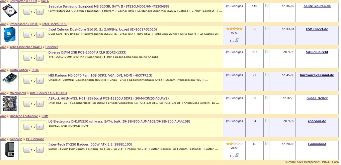341x165 pixels.
Task: Open the Inter-Tech JY-230 Badger case product link
Action: [90, 144]
